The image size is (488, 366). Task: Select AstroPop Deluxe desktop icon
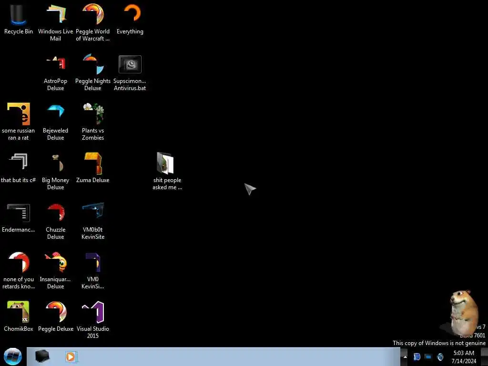tap(55, 72)
